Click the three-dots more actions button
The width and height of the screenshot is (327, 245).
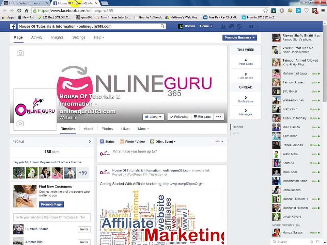click(219, 117)
